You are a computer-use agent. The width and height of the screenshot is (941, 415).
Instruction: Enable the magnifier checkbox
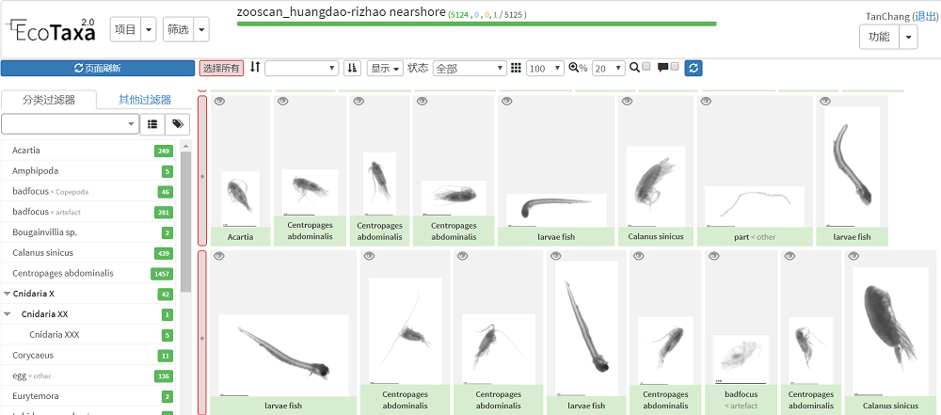646,68
